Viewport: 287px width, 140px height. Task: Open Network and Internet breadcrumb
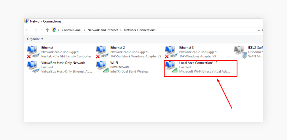click(103, 30)
